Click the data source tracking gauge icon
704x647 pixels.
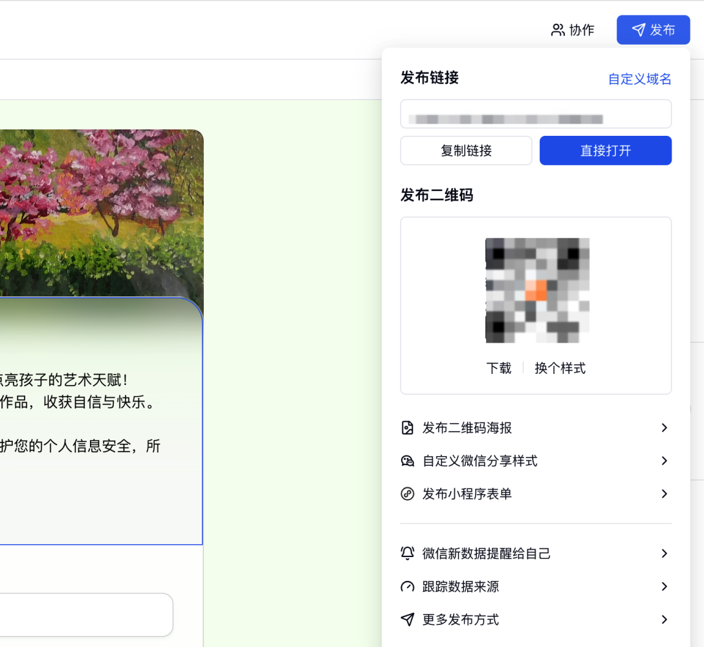408,586
